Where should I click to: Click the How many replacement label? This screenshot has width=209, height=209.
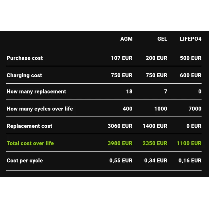click(36, 92)
